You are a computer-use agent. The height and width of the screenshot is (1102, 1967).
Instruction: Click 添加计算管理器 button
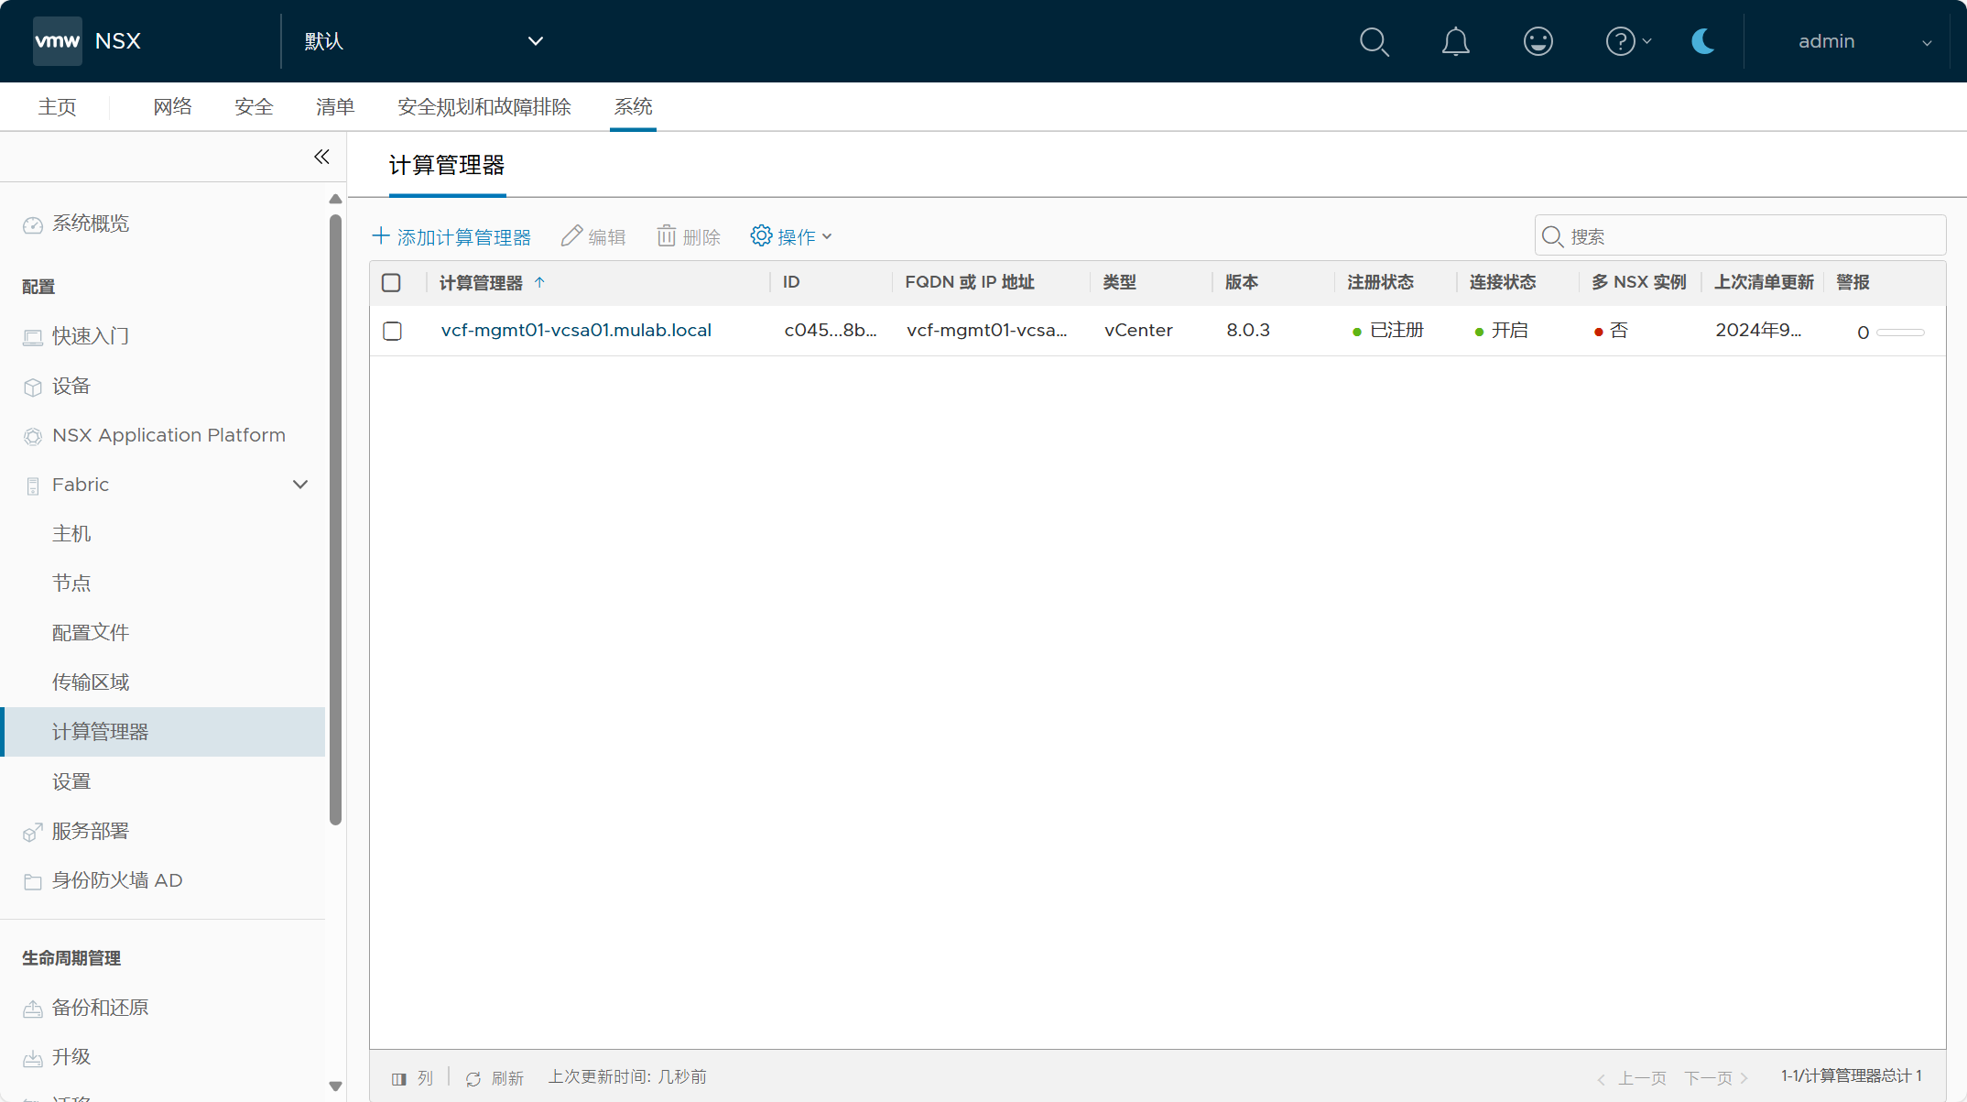click(451, 236)
